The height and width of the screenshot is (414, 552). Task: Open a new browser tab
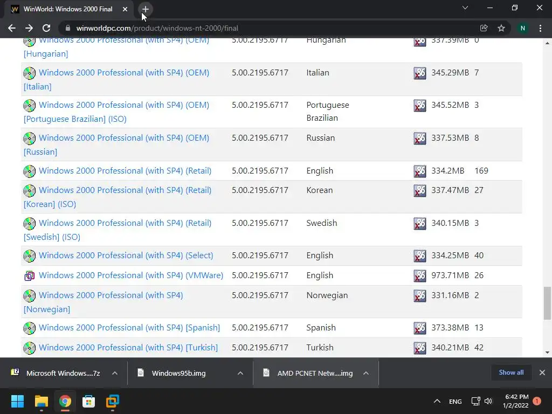click(x=146, y=9)
